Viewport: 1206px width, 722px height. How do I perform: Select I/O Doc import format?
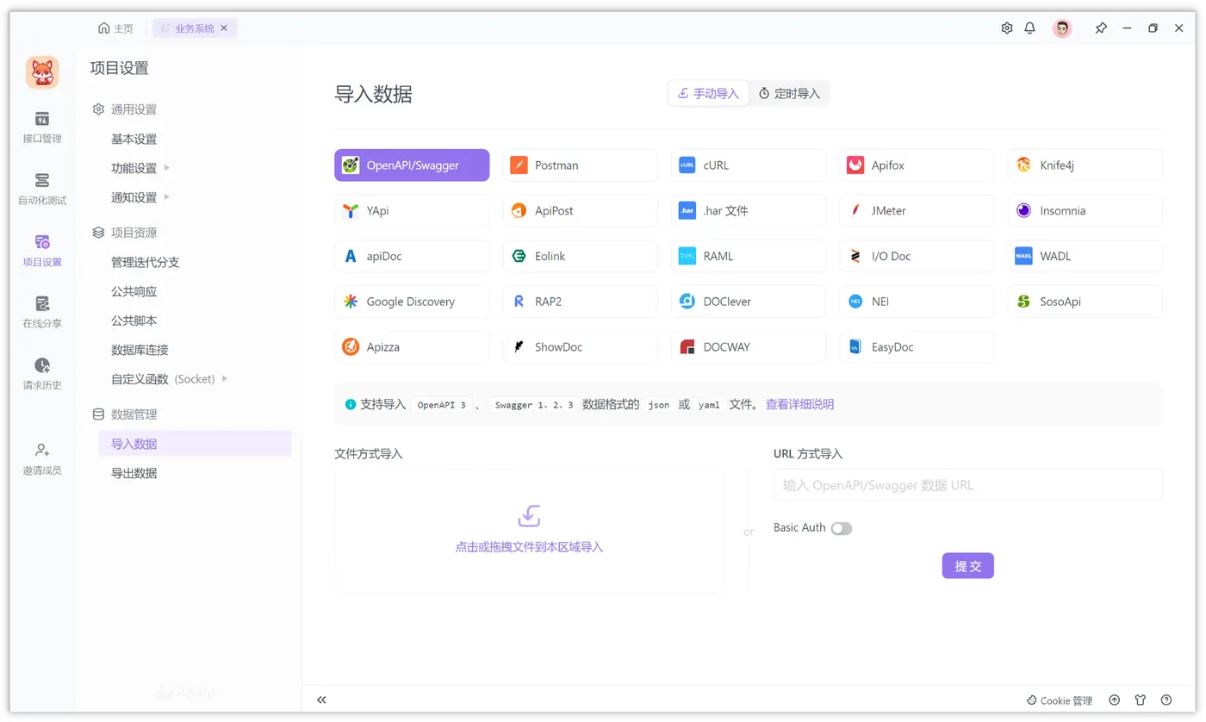917,256
